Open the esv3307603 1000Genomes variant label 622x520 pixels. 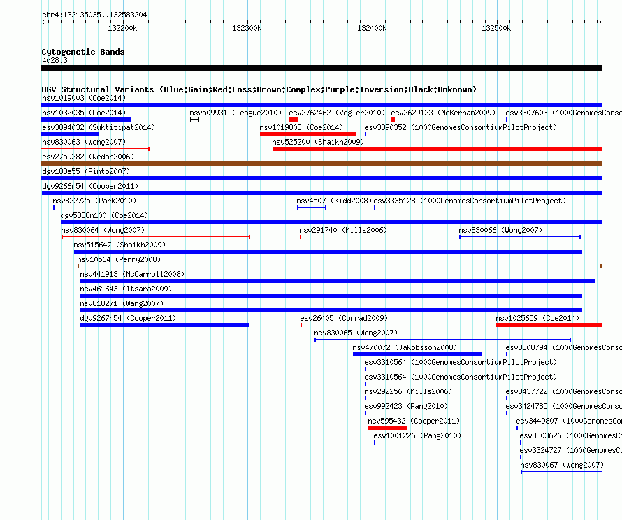[564, 113]
